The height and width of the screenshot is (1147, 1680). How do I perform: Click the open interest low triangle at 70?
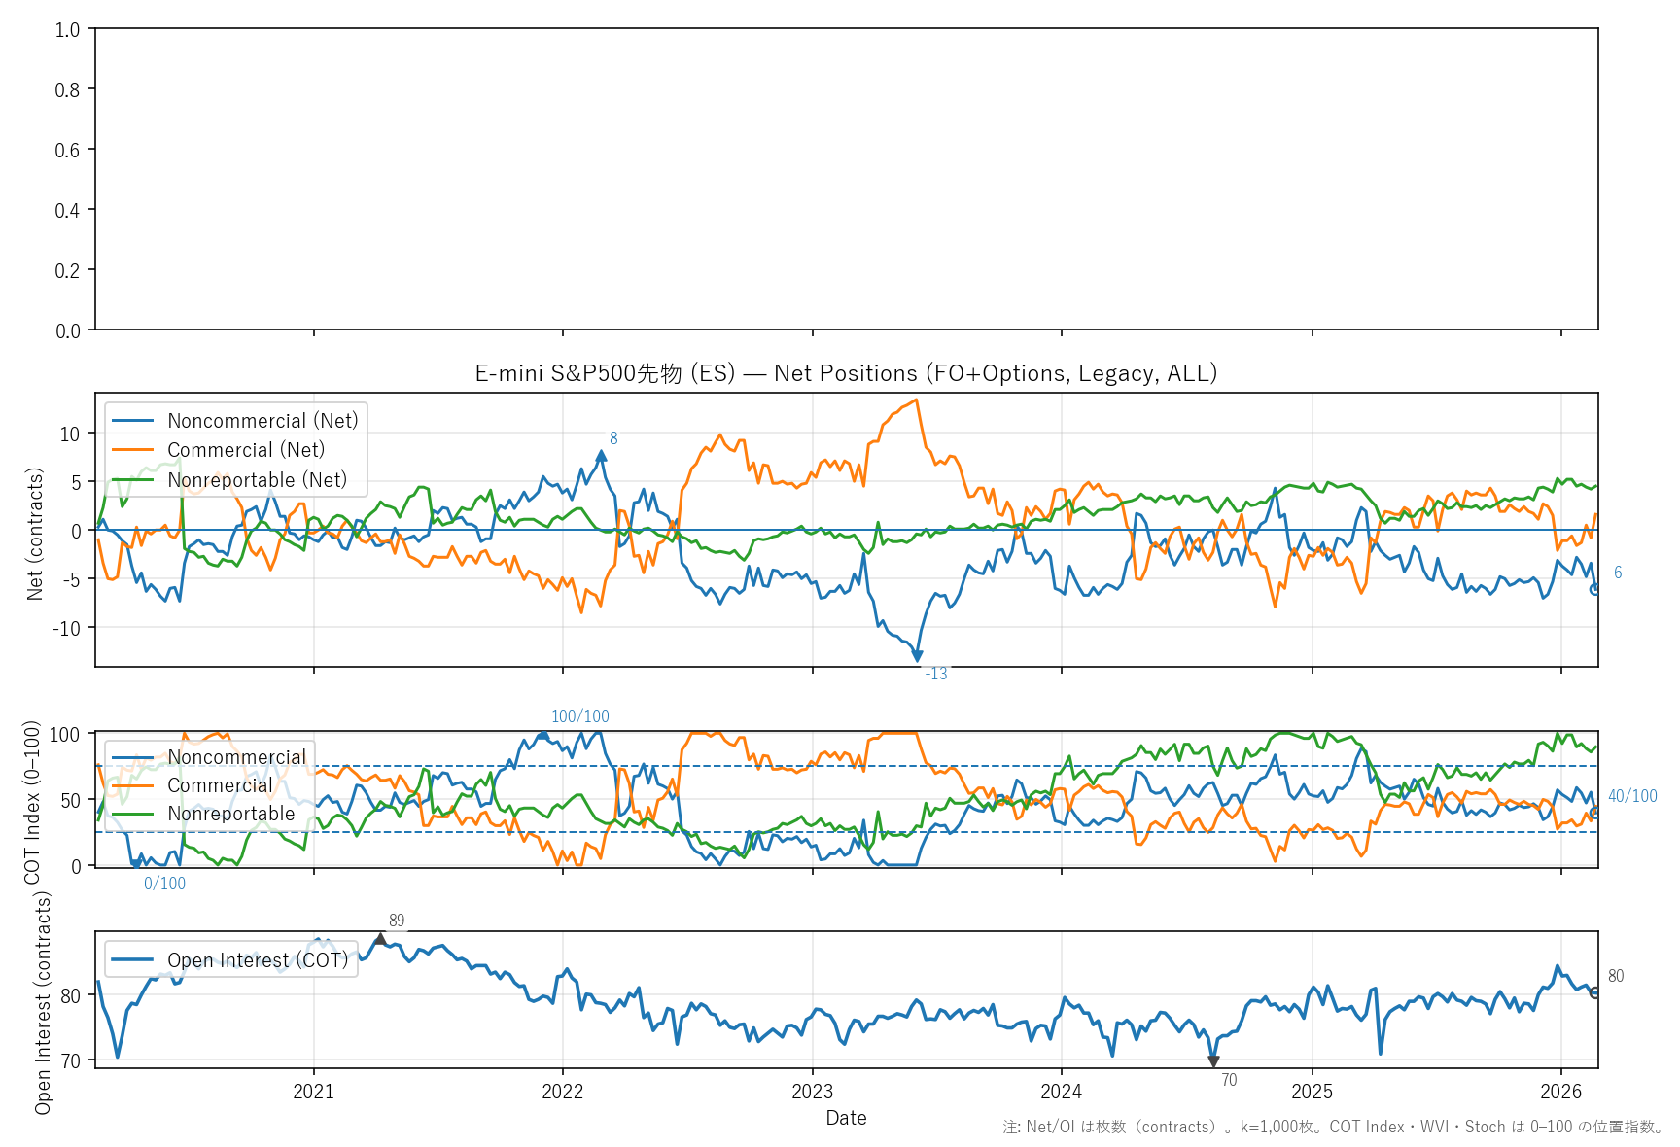[1213, 1061]
